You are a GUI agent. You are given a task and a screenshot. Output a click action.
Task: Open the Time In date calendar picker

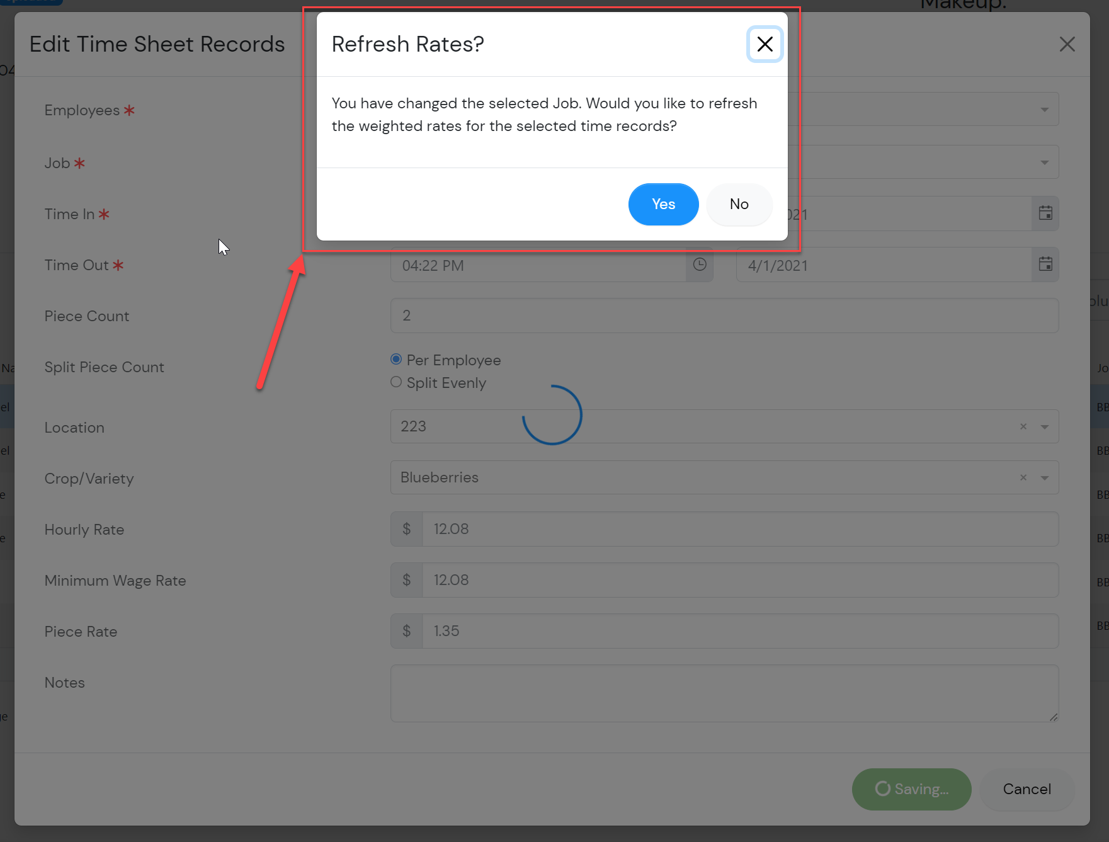[x=1045, y=213]
